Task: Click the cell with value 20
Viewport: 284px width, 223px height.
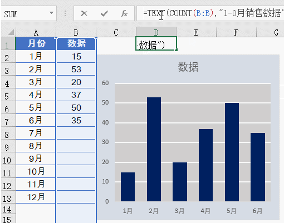Action: click(x=76, y=82)
